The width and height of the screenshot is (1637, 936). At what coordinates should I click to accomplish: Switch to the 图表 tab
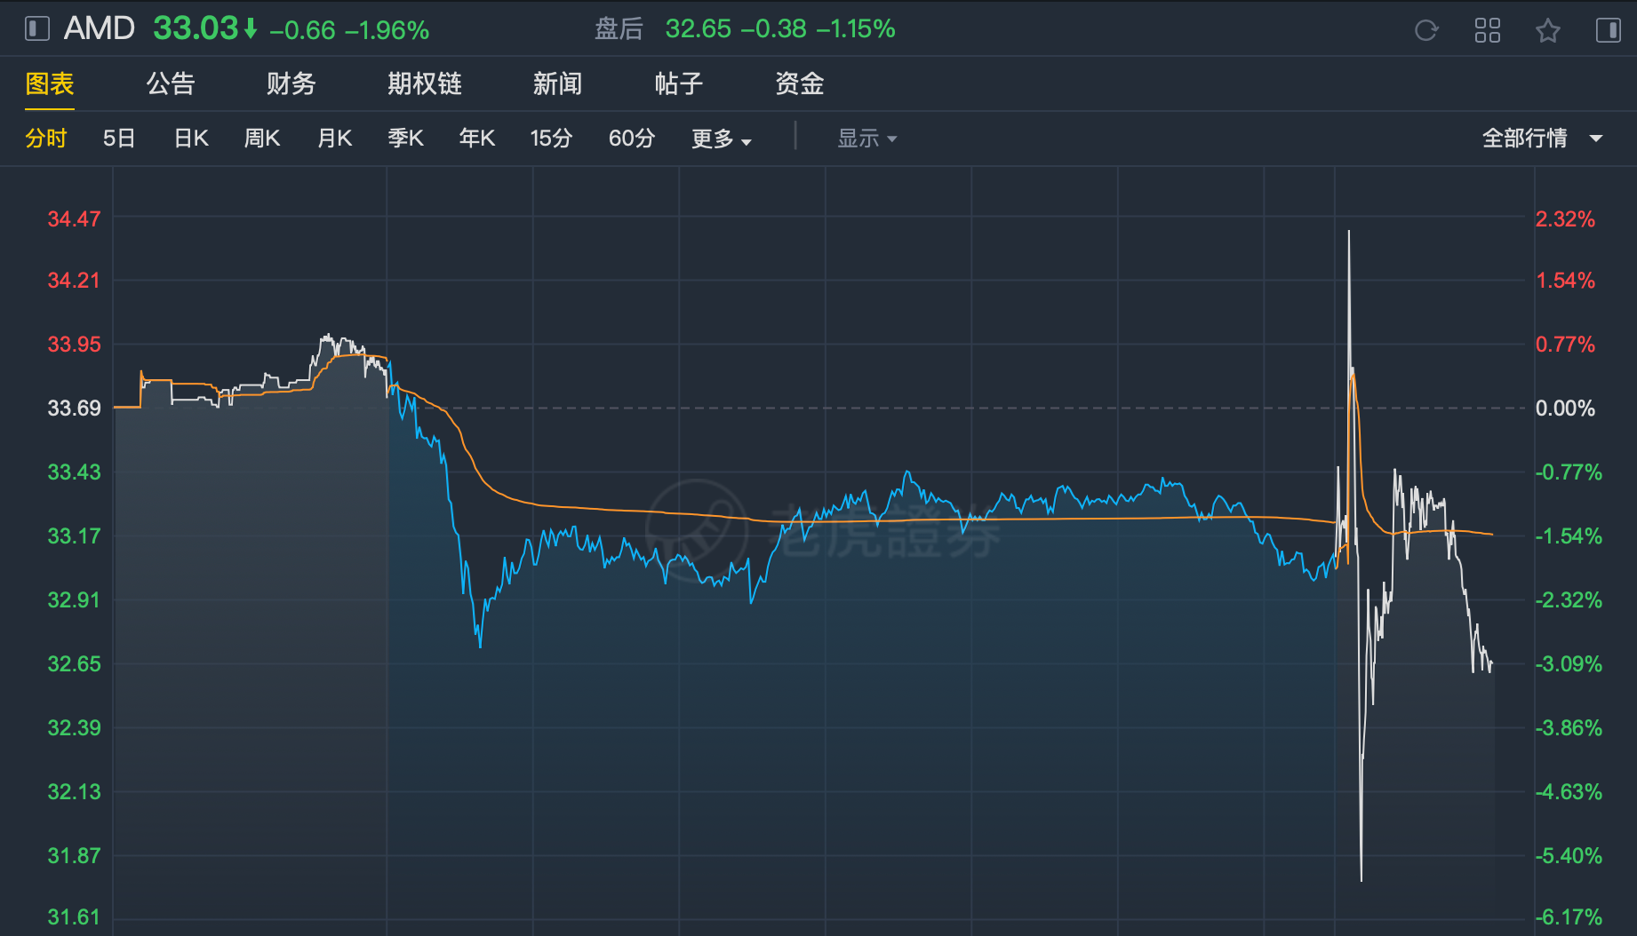click(x=50, y=83)
